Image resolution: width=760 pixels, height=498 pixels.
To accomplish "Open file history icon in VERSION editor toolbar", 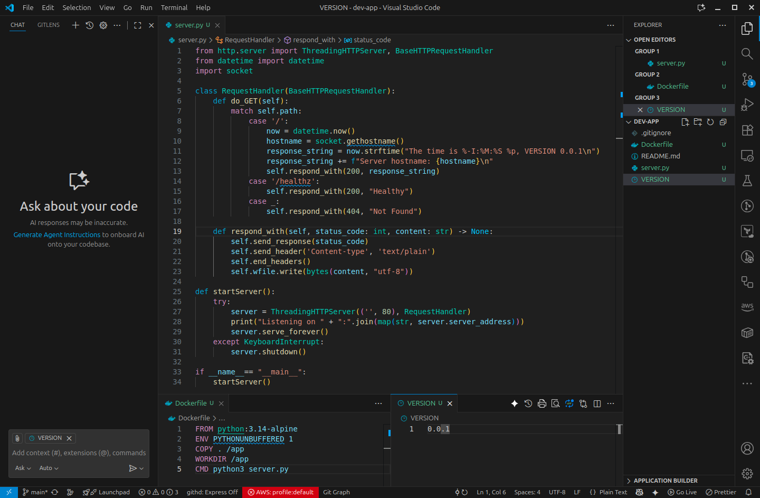I will pos(528,403).
